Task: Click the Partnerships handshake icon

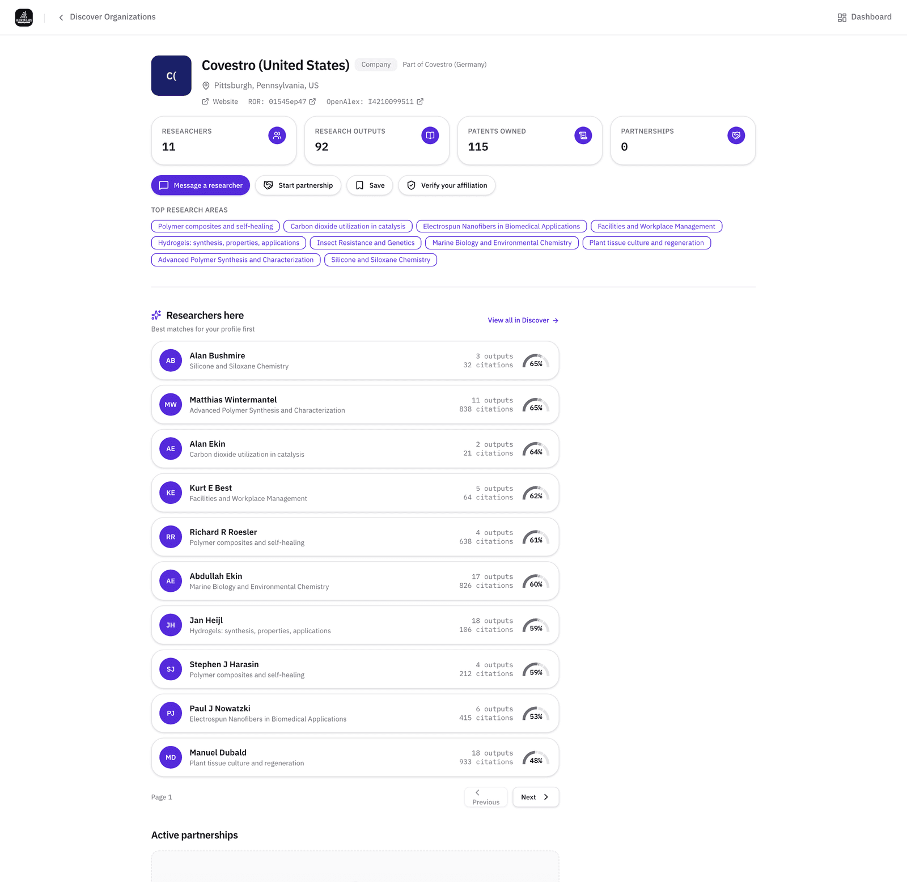Action: 736,135
